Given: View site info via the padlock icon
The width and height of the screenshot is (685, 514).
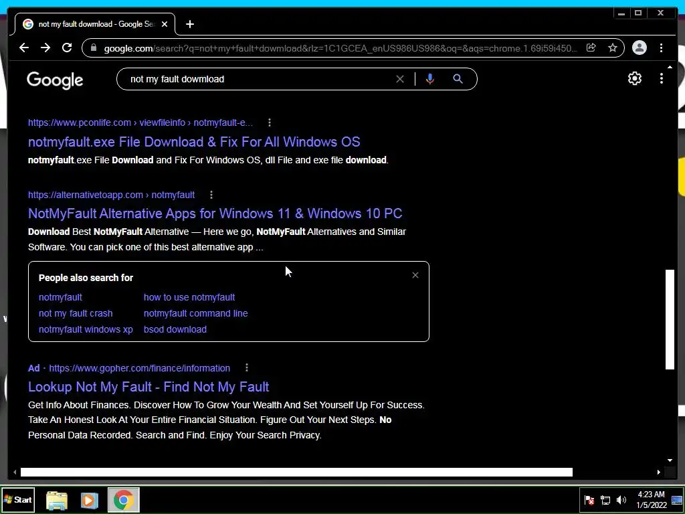Looking at the screenshot, I should click(93, 48).
